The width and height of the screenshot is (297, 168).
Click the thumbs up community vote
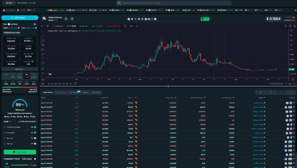tap(7, 164)
